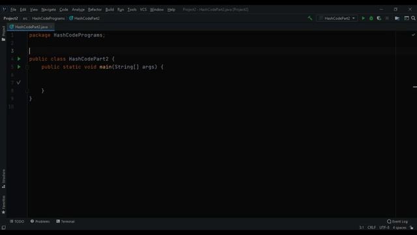Click the closing brace on line 9
The image size is (417, 235).
coord(31,99)
